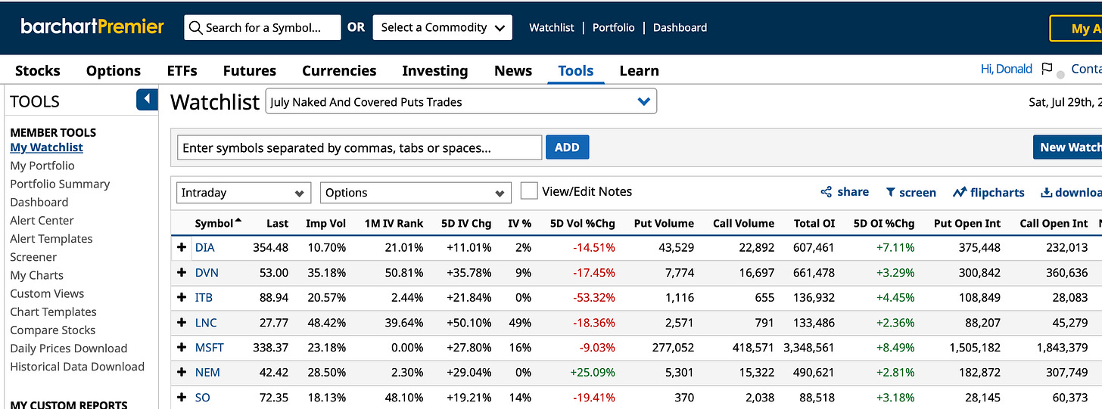The width and height of the screenshot is (1102, 409).
Task: Expand the DIA row with plus icon
Action: tap(182, 247)
